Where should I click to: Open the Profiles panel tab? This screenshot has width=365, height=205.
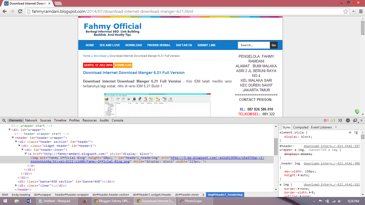click(x=75, y=120)
